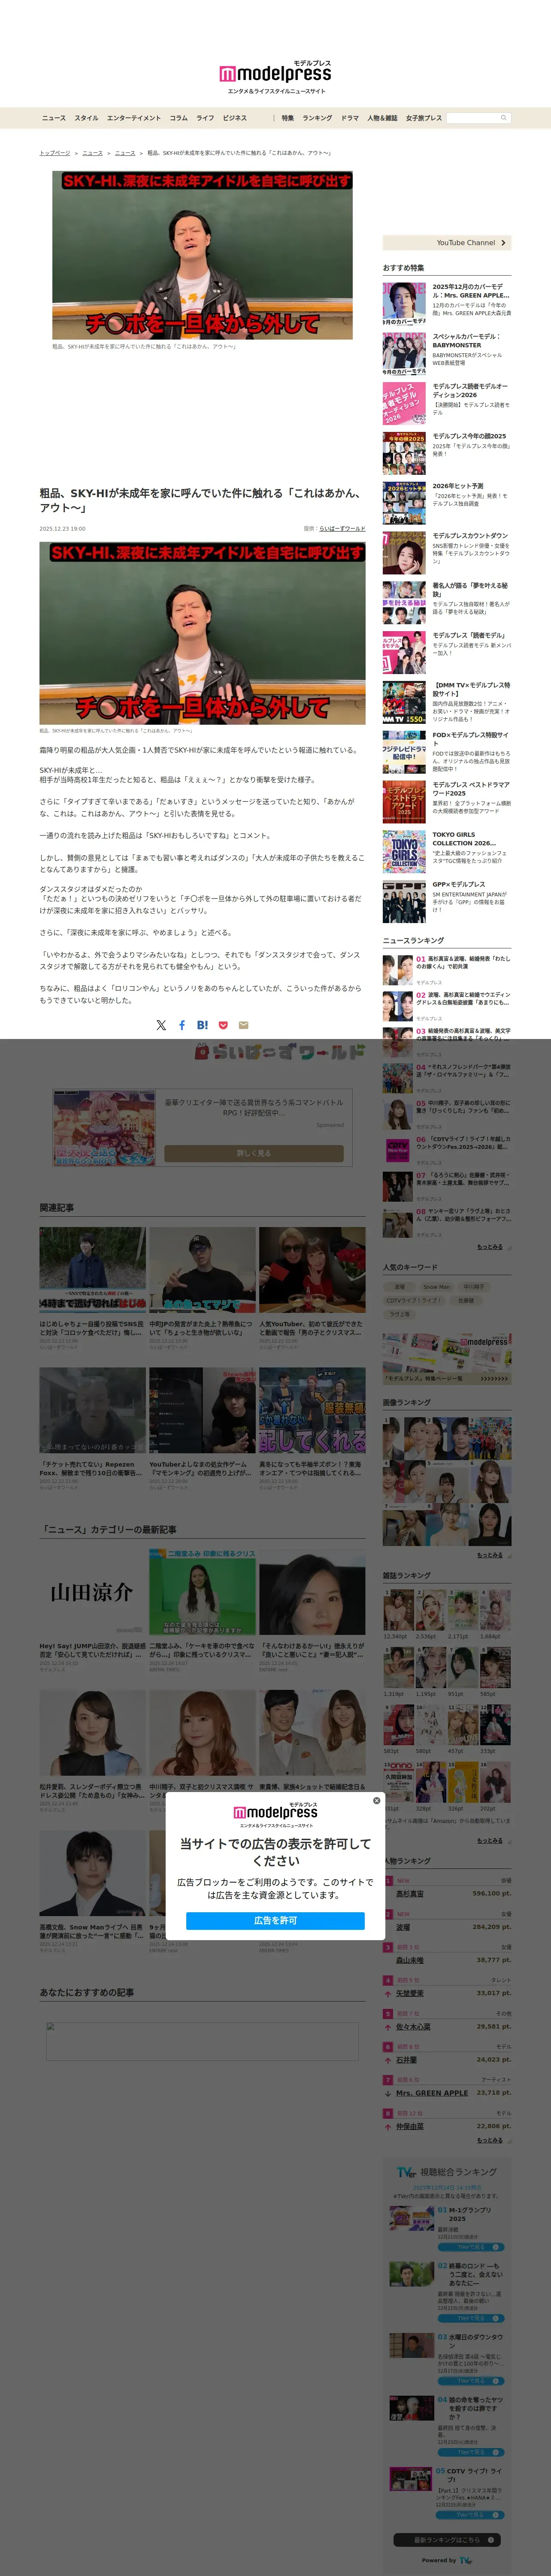The image size is (551, 2576).
Task: Click the magnifier search icon
Action: (x=504, y=118)
